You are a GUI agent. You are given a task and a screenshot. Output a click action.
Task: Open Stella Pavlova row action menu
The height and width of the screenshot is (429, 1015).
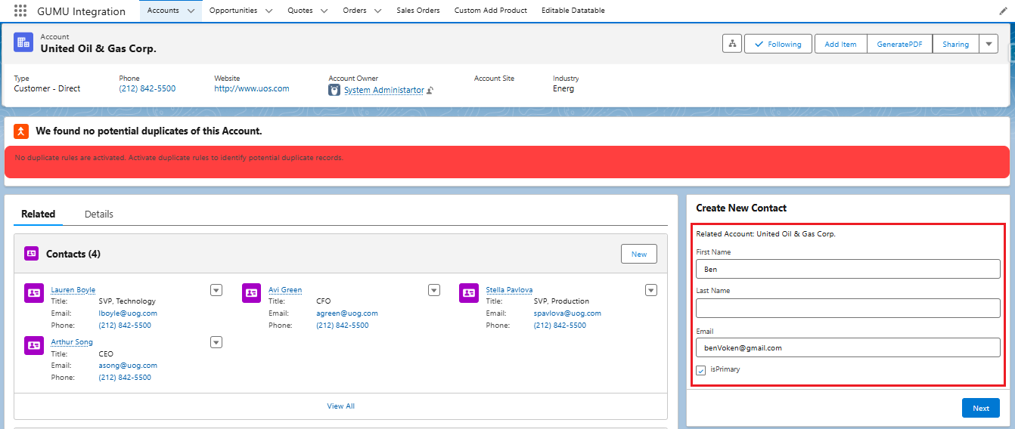point(651,290)
